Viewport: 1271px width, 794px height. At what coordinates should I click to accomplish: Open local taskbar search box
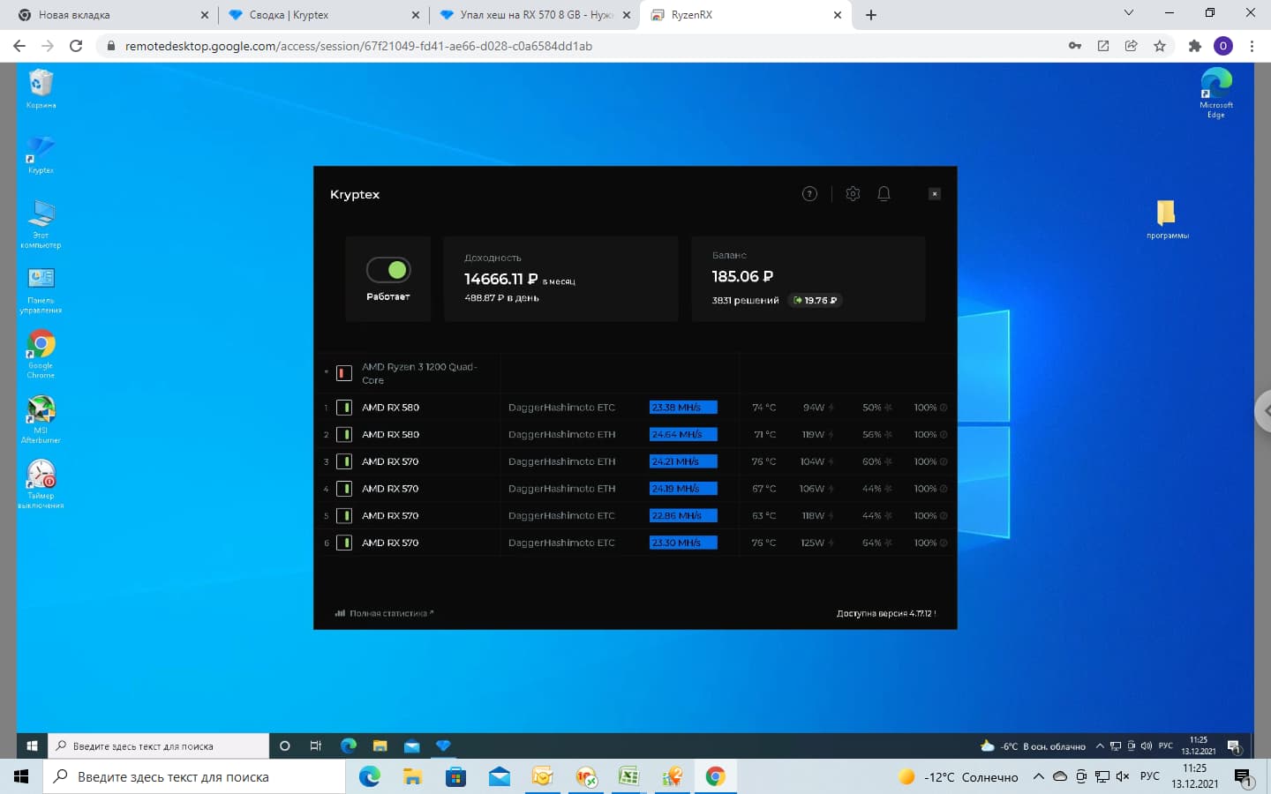pyautogui.click(x=194, y=777)
